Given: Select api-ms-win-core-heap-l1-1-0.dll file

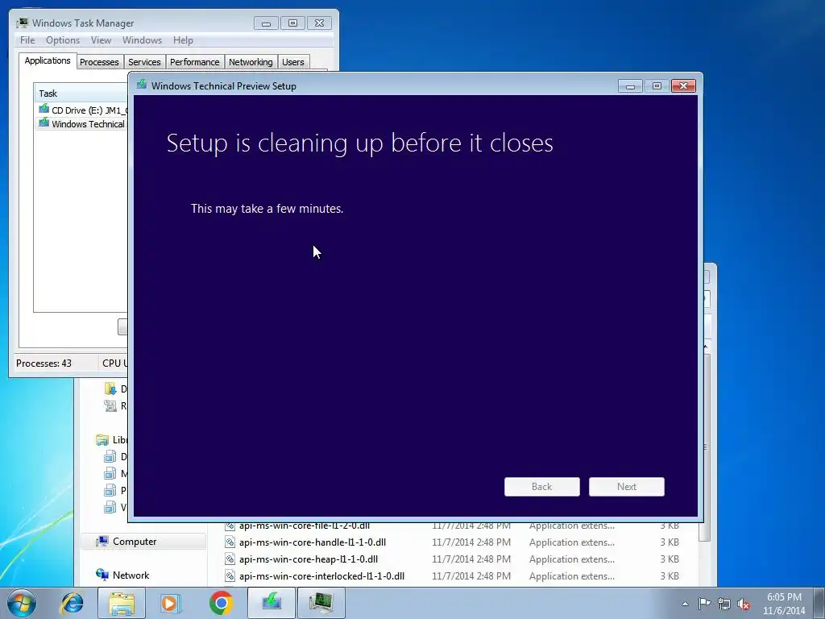Looking at the screenshot, I should click(309, 559).
